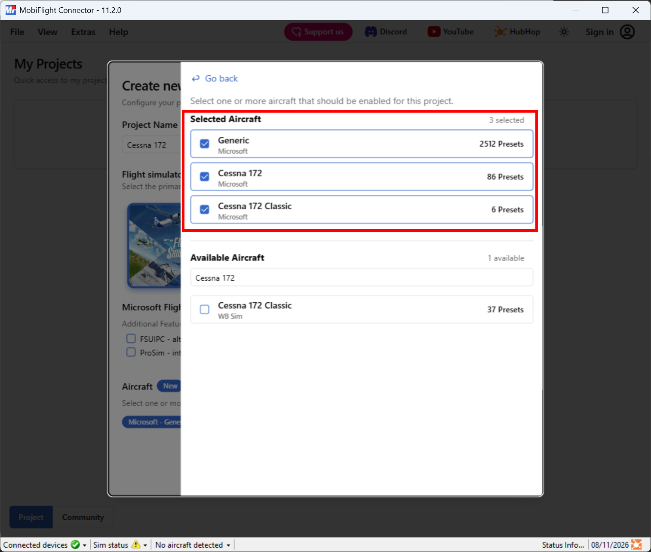The width and height of the screenshot is (651, 552).
Task: Click the user account avatar icon
Action: click(627, 32)
